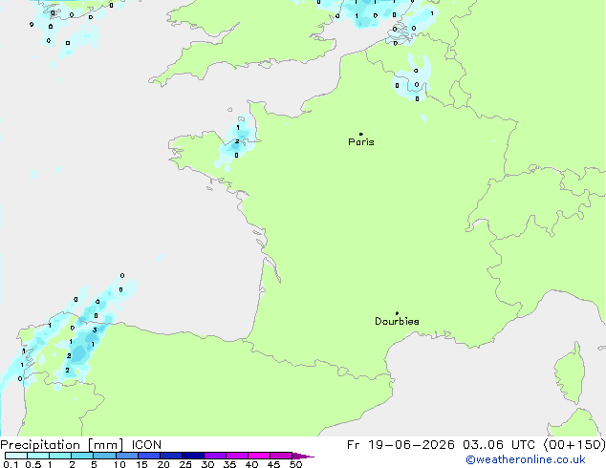Click the Fr 19-06-2026 date text

click(x=400, y=445)
